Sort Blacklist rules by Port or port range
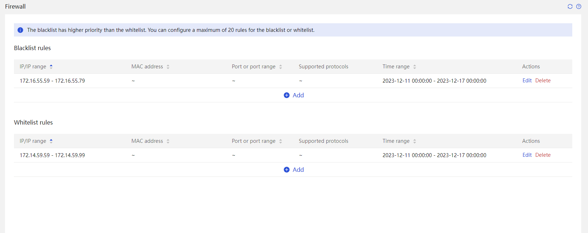Viewport: 588px width, 233px height. [281, 67]
